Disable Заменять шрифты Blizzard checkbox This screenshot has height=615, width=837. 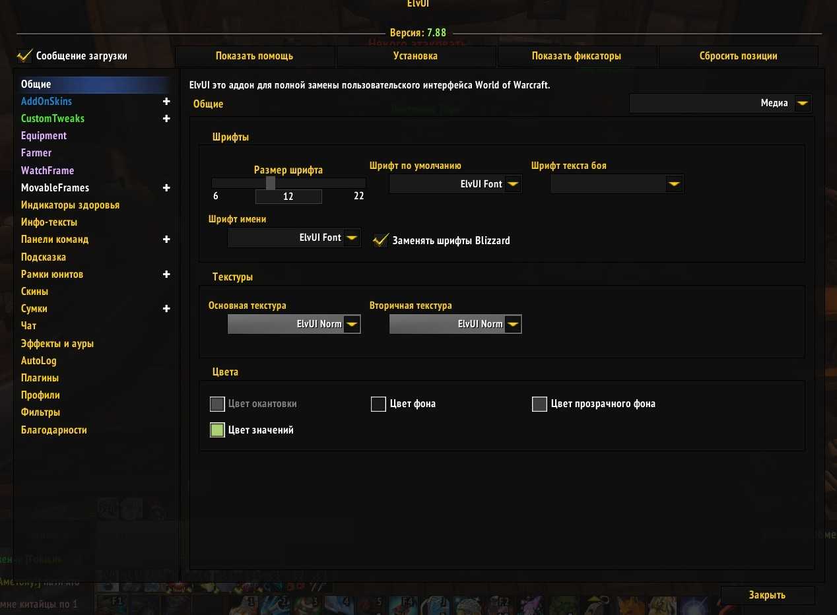point(380,240)
